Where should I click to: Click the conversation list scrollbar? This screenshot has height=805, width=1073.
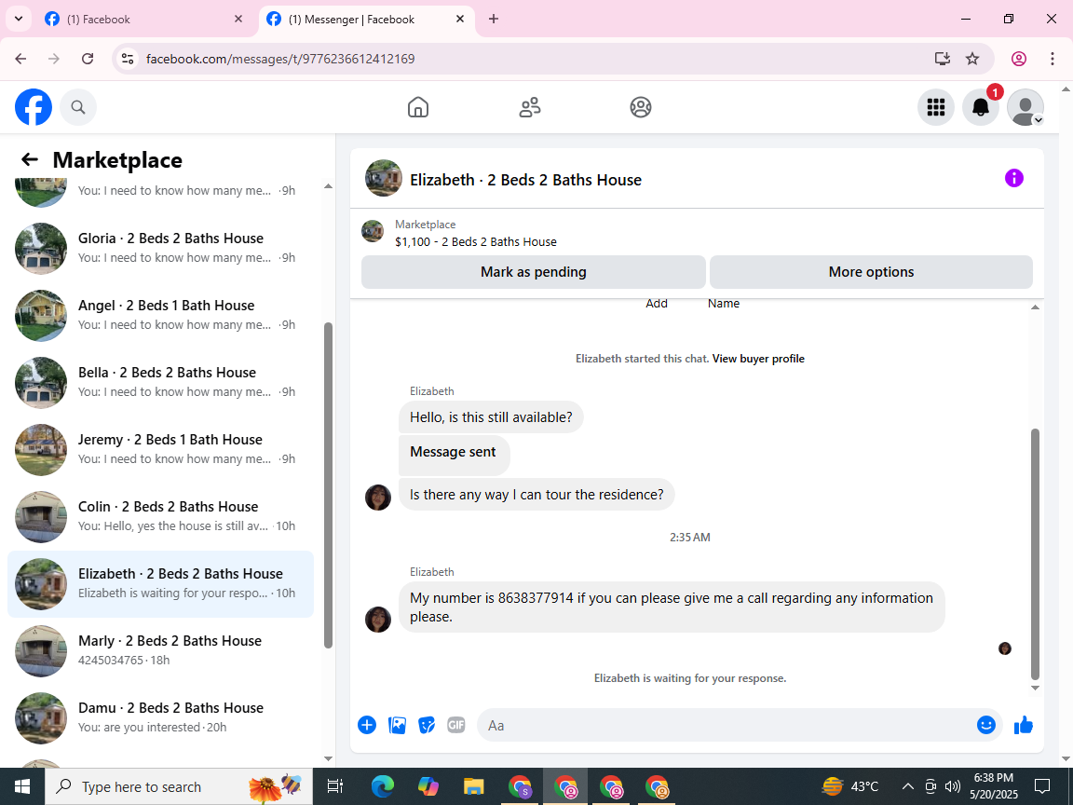click(328, 484)
